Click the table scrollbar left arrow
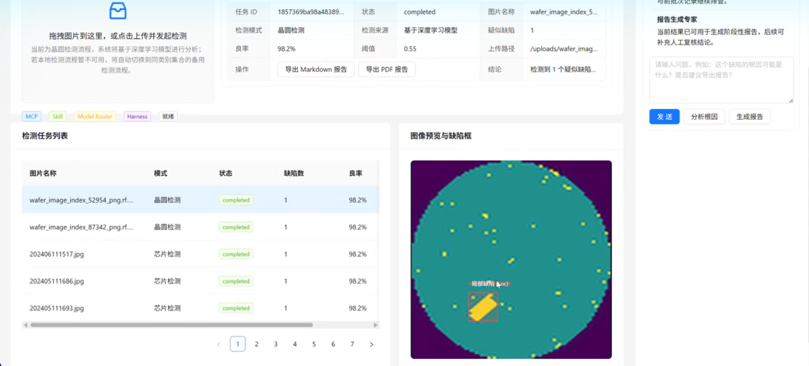This screenshot has width=809, height=366. click(x=25, y=325)
